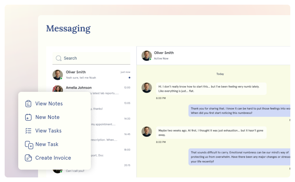Open Oliver Smith conversation in list

[91, 74]
